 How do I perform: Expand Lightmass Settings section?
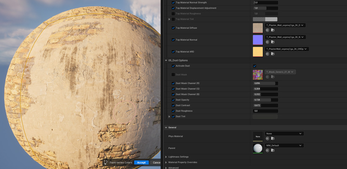pyautogui.click(x=166, y=157)
